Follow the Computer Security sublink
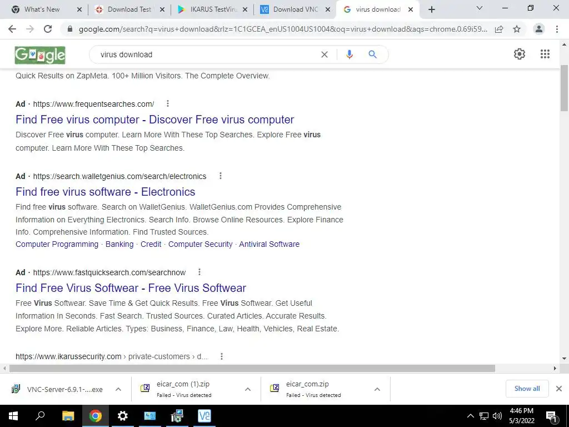Viewport: 569px width, 427px height. click(x=200, y=244)
